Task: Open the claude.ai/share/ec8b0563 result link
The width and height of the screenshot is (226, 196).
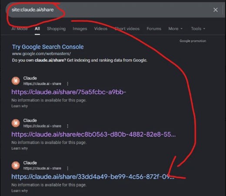Action: [93, 134]
